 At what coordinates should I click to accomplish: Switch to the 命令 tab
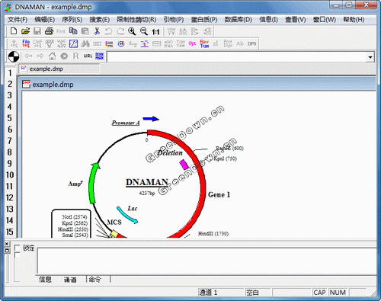coord(95,280)
